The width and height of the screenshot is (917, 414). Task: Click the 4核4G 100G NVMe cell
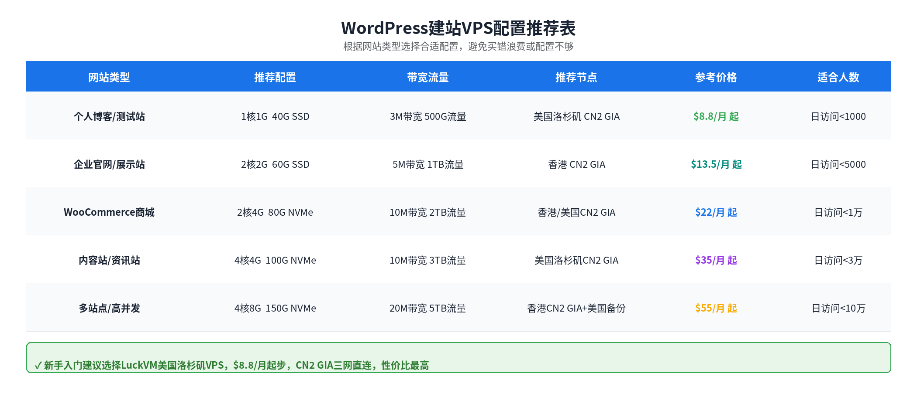click(x=275, y=260)
